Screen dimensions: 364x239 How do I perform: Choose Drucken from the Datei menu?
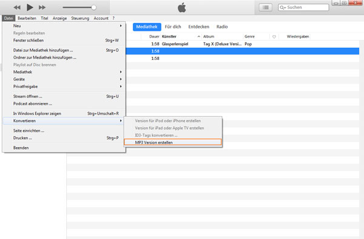pyautogui.click(x=64, y=138)
